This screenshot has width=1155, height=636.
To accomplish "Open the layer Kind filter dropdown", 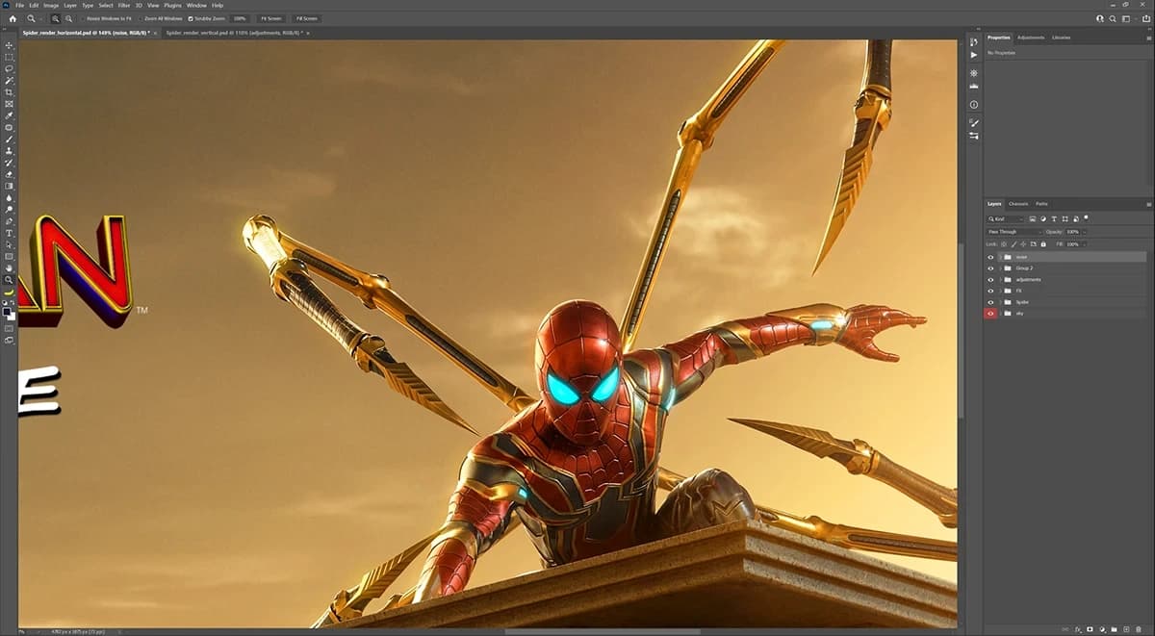I will [1006, 219].
